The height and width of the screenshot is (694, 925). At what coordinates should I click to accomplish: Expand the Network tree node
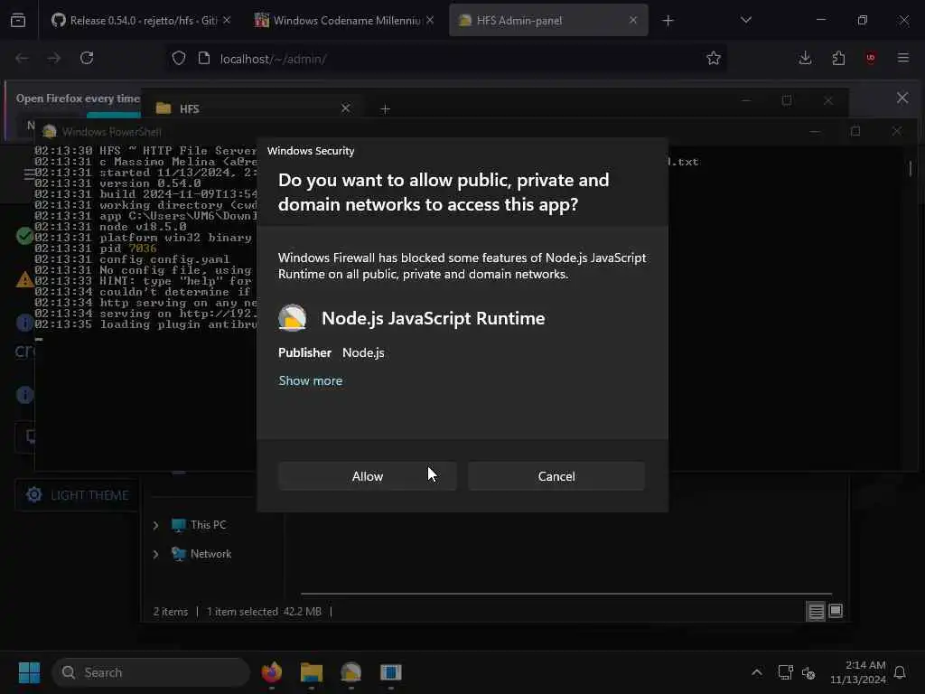click(155, 554)
